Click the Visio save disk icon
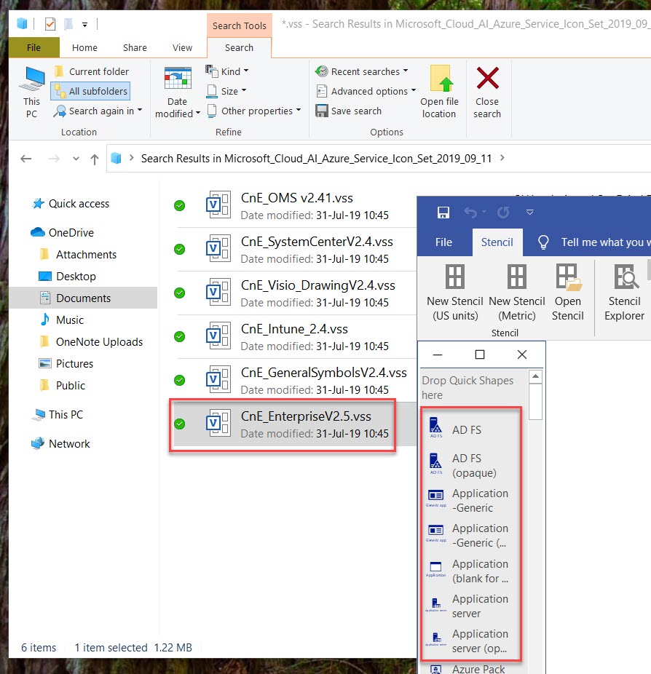Viewport: 651px width, 674px height. [443, 212]
